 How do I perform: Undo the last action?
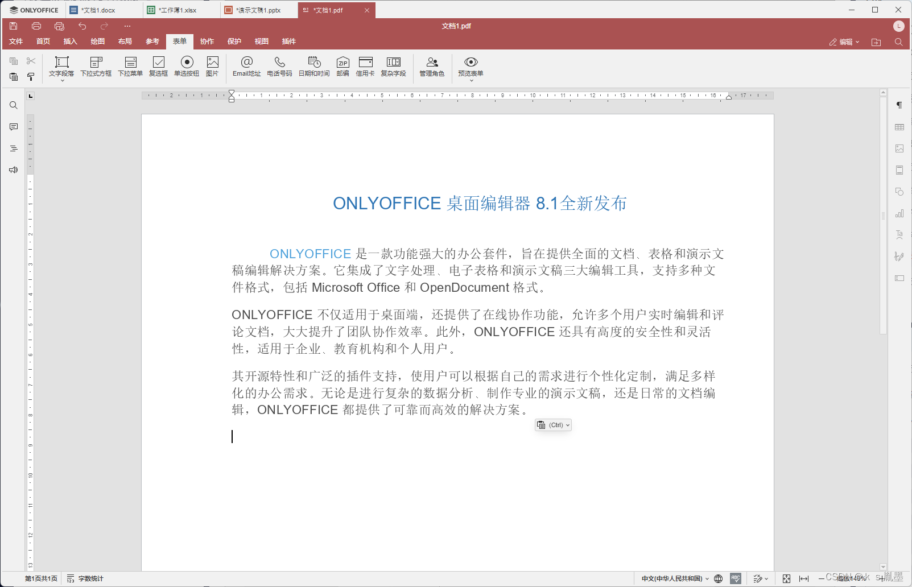pyautogui.click(x=82, y=26)
